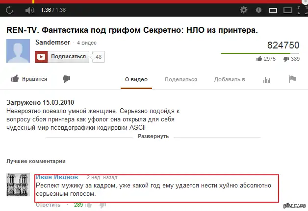The height and width of the screenshot is (211, 308).
Task: Mute the video with speaker icon
Action: click(x=29, y=10)
